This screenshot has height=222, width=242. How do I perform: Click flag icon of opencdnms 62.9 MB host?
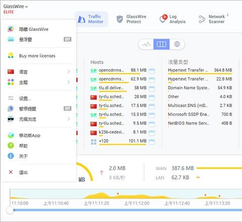pos(94,79)
